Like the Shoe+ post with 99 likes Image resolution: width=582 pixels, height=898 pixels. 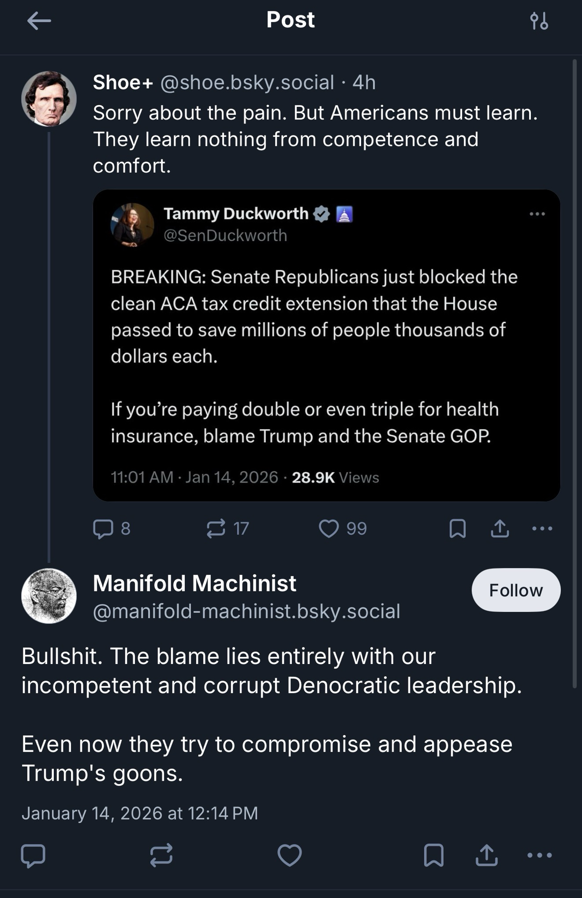pyautogui.click(x=328, y=528)
